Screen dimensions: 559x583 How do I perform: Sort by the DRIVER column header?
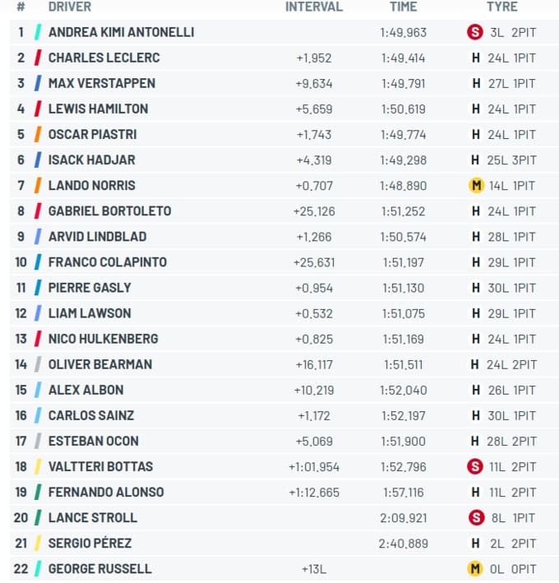pos(70,7)
